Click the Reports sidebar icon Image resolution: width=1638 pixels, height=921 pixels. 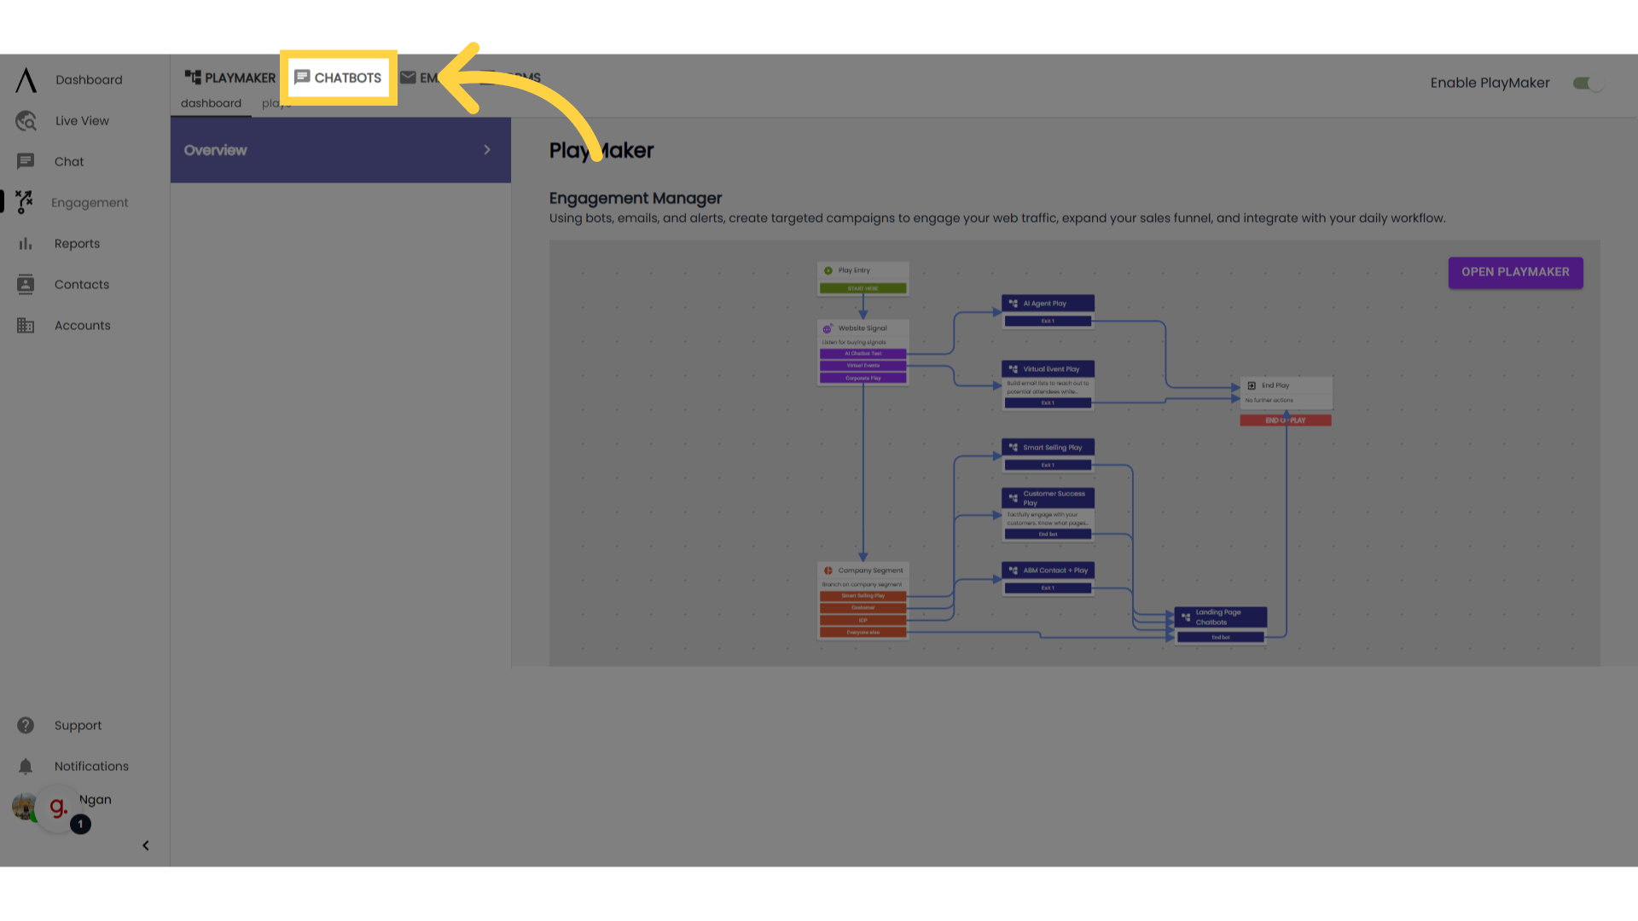(25, 243)
